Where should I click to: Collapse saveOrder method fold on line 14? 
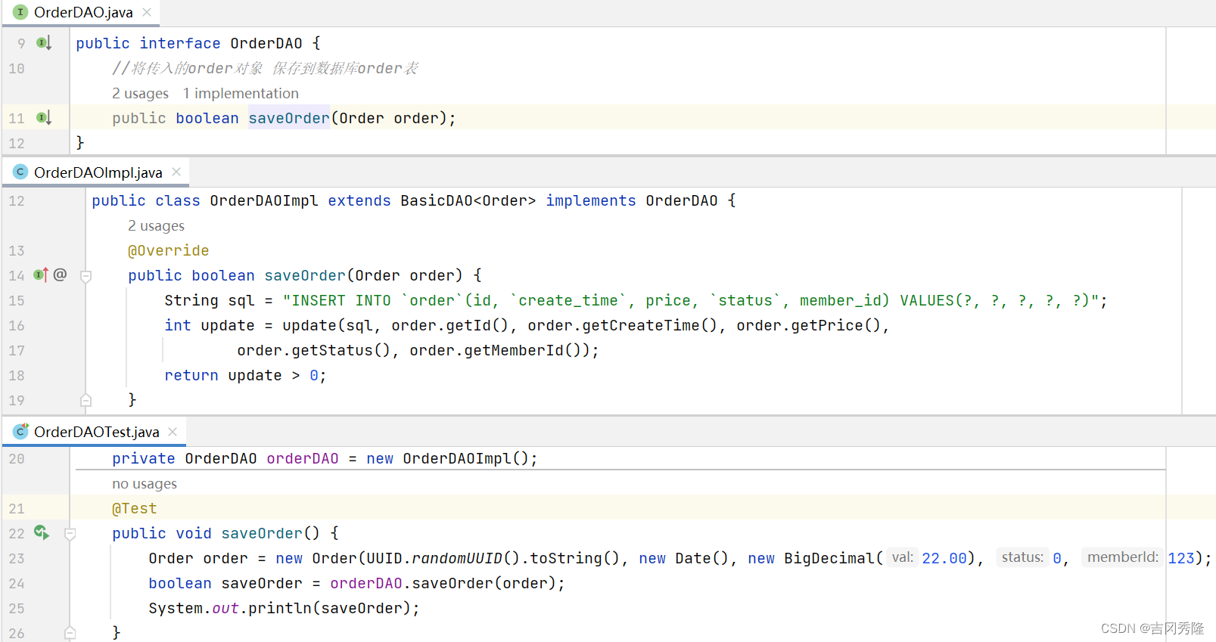tap(86, 276)
